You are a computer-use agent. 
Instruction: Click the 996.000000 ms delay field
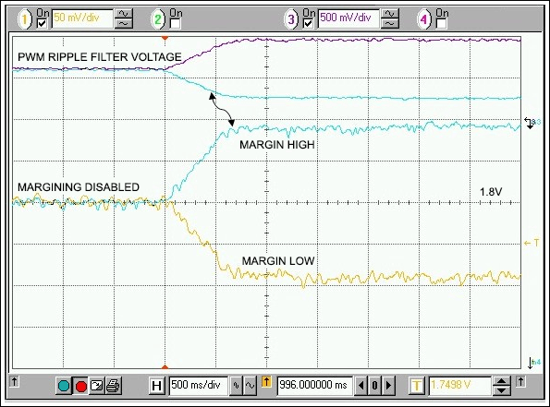click(x=314, y=386)
